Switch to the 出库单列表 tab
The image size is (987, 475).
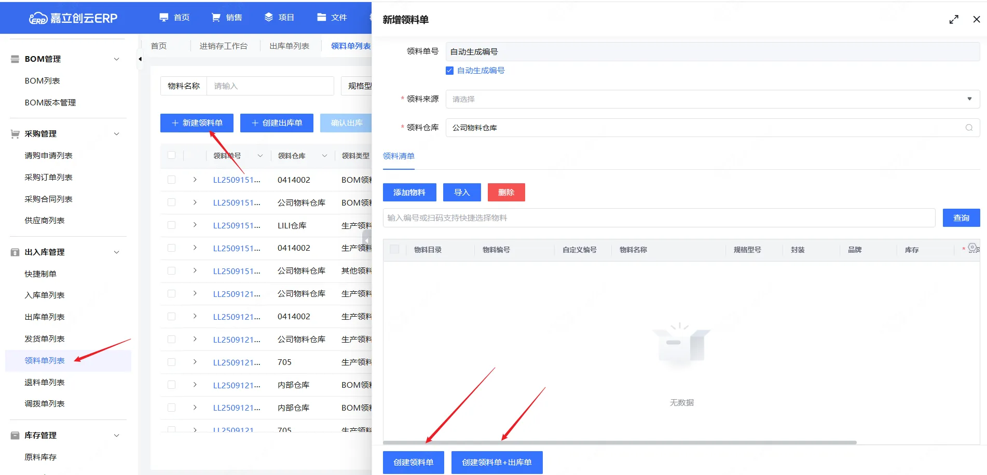point(289,46)
